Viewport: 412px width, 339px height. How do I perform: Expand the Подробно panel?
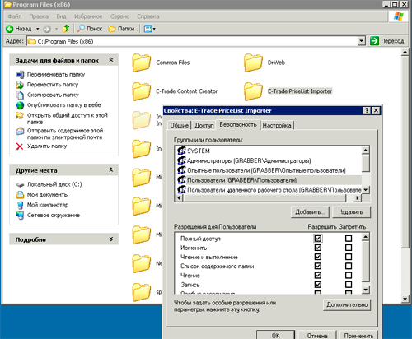(x=111, y=239)
